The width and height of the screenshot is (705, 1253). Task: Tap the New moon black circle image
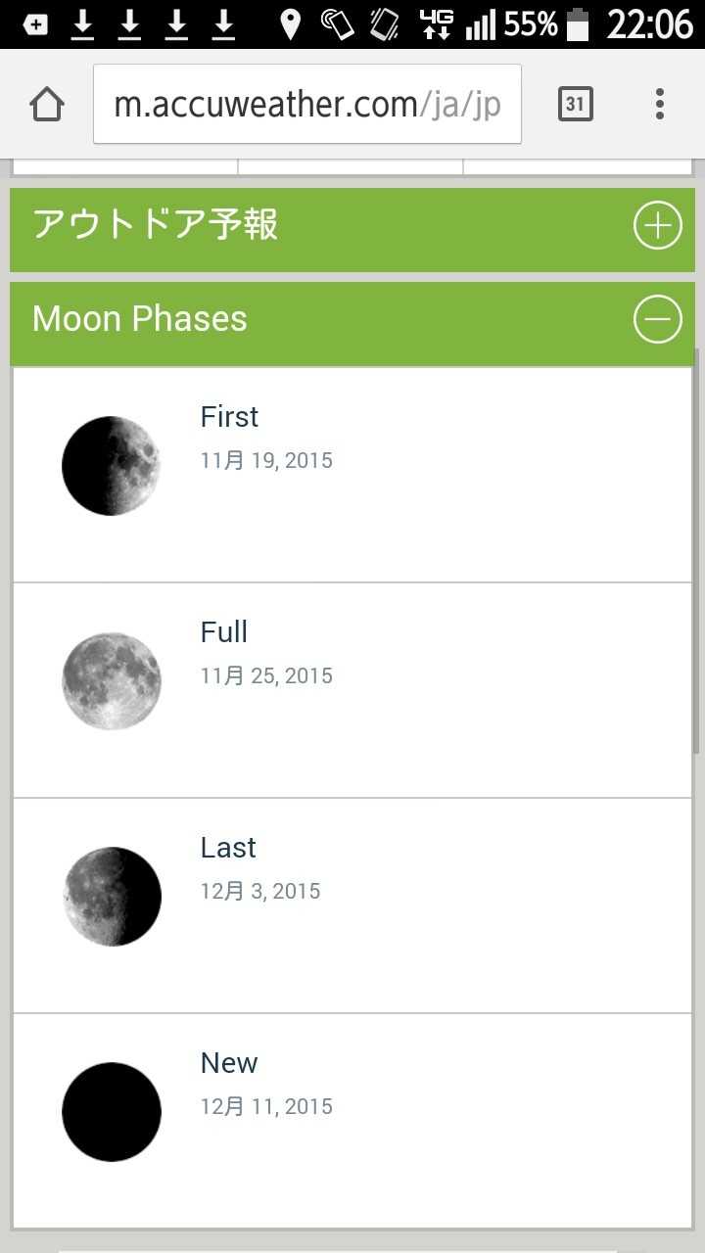tap(112, 1112)
